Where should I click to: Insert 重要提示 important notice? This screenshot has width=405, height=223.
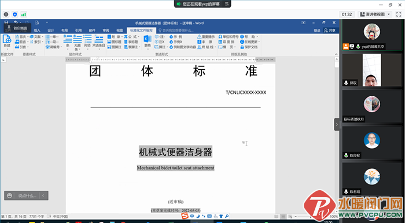click(206, 37)
